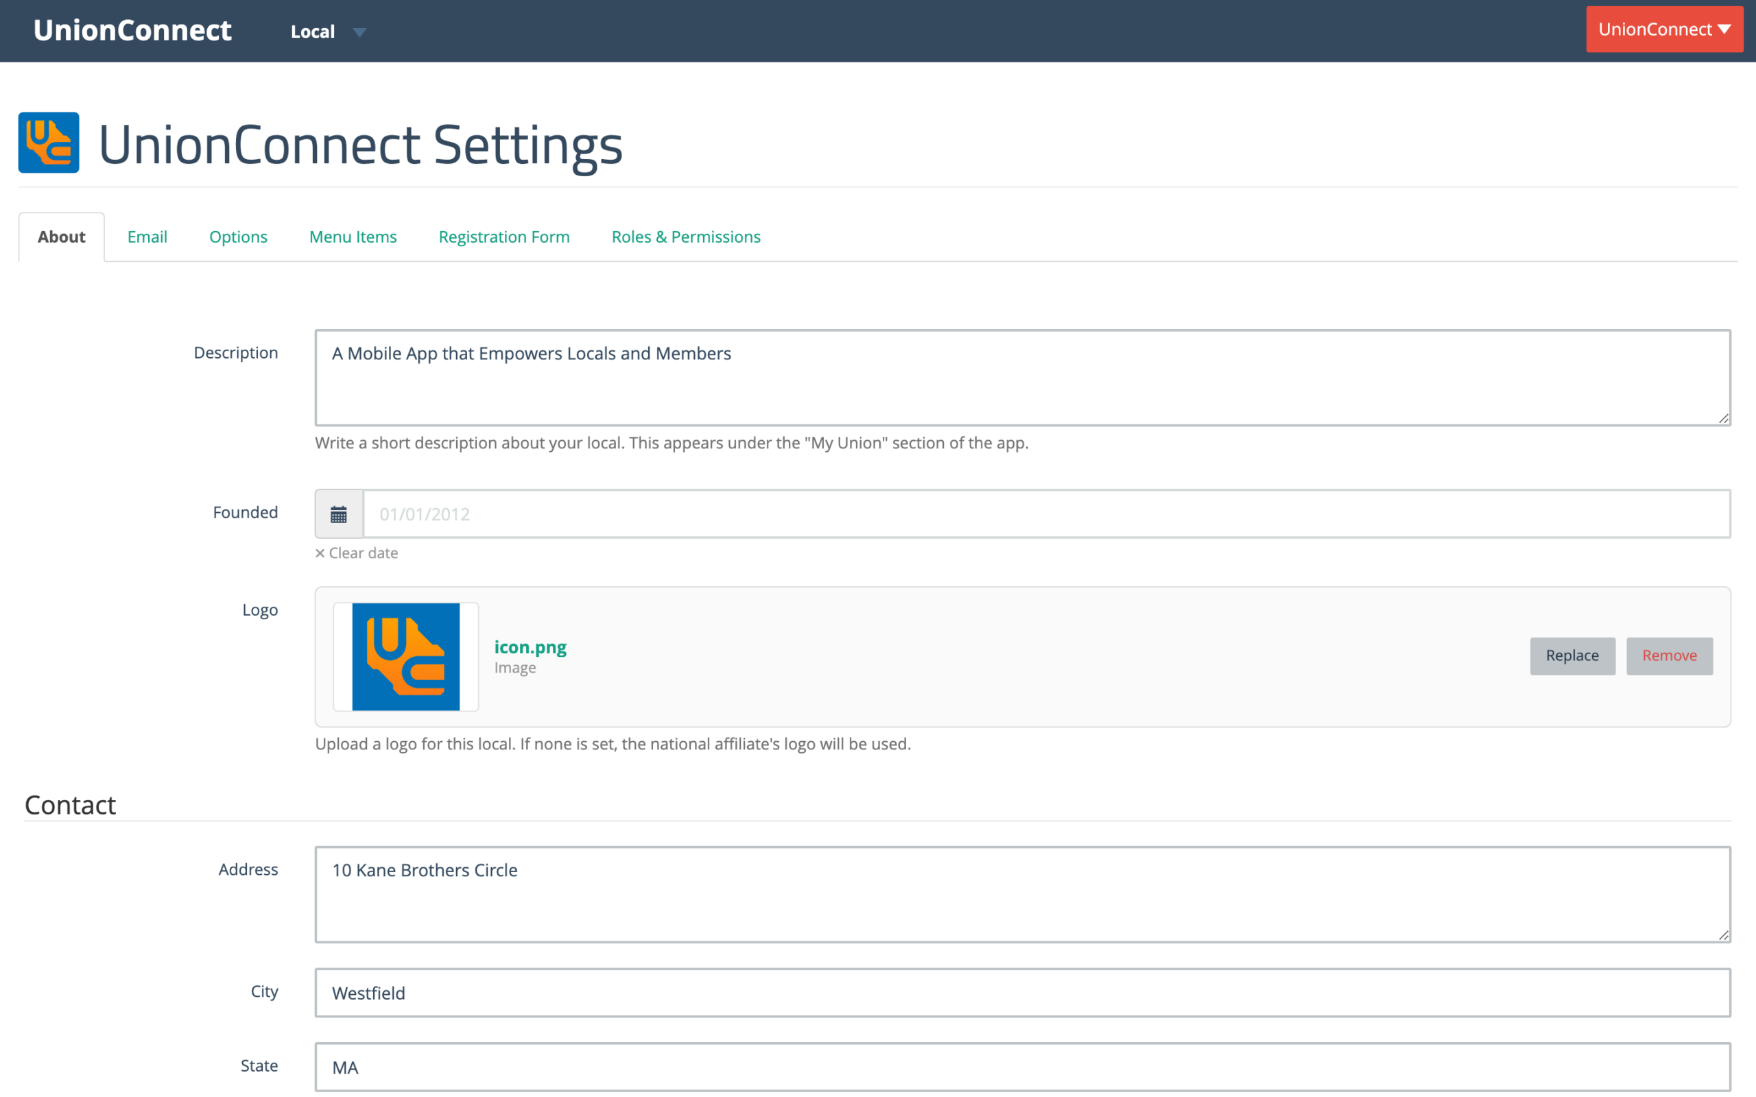Click the 'Write a short description' help text
This screenshot has height=1097, width=1756.
(672, 443)
